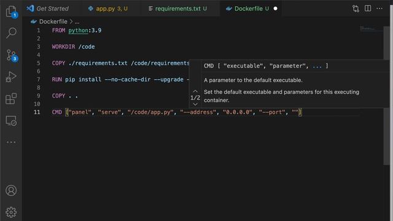
Task: Click the "panel" string on line 11
Action: pos(80,112)
